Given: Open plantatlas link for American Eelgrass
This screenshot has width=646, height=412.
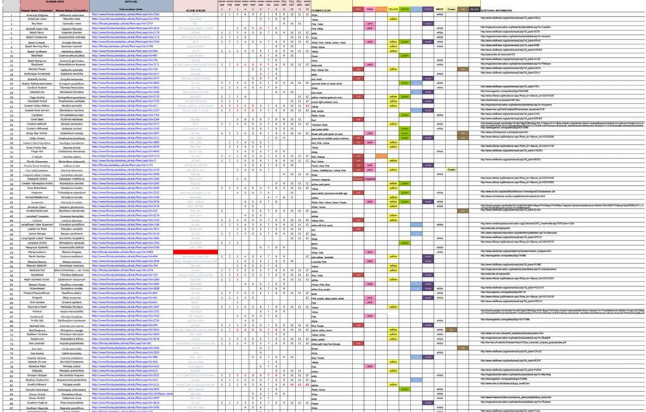Looking at the screenshot, I should click(126, 14).
